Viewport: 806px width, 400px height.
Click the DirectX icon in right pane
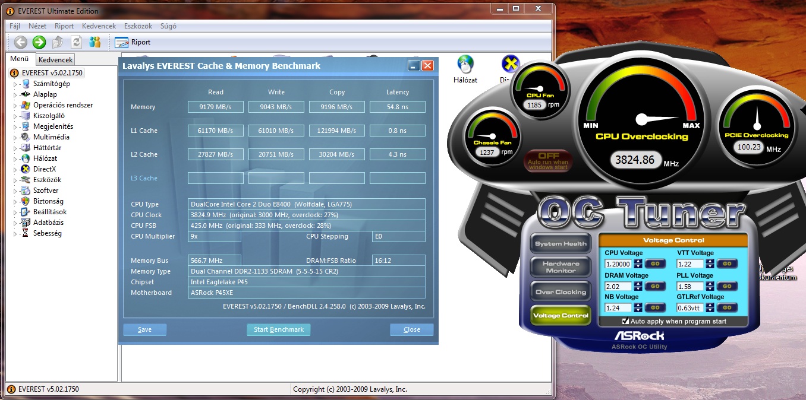point(510,64)
